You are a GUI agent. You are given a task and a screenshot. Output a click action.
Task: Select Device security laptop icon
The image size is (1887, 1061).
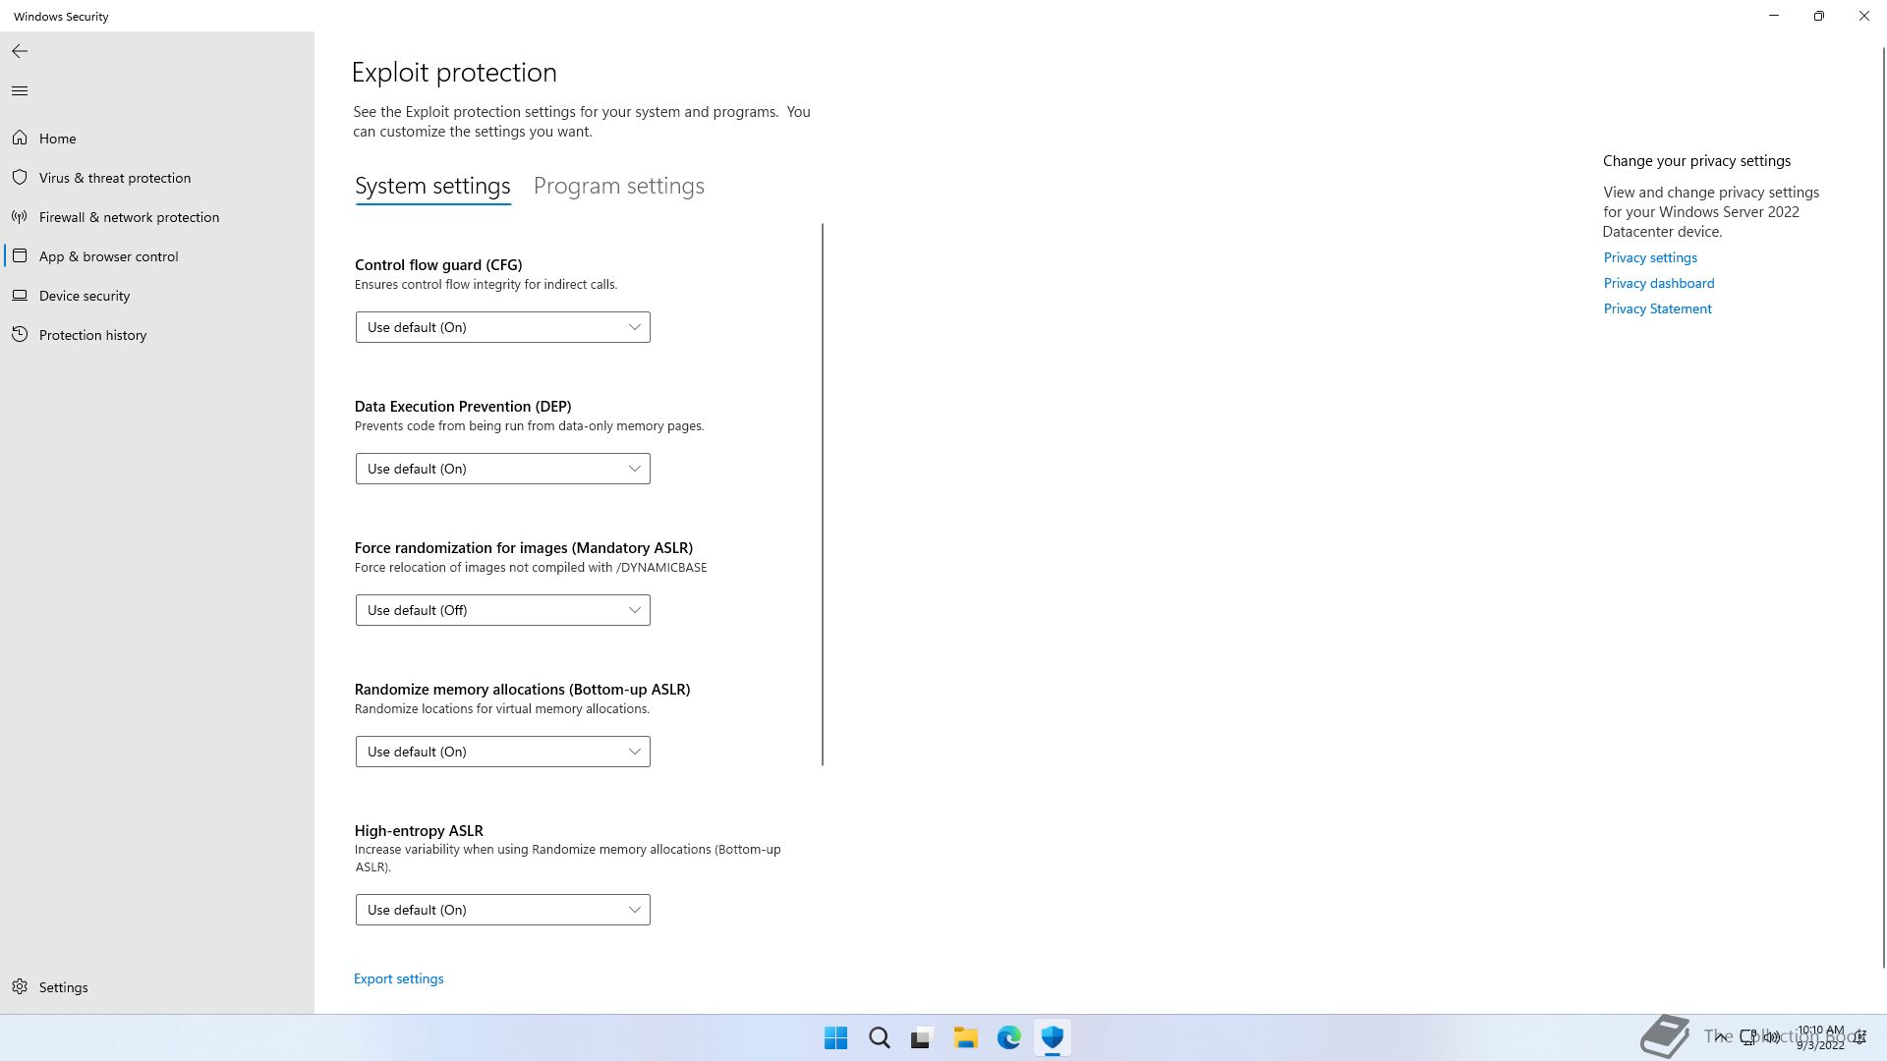pos(20,296)
